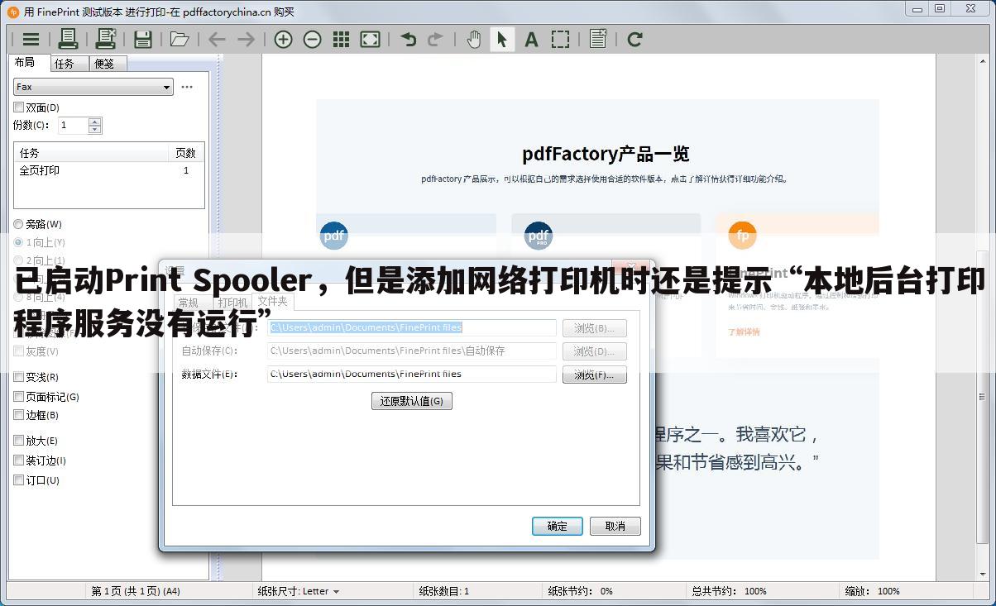
Task: Select the 1向上(Y) radio button
Action: click(19, 242)
